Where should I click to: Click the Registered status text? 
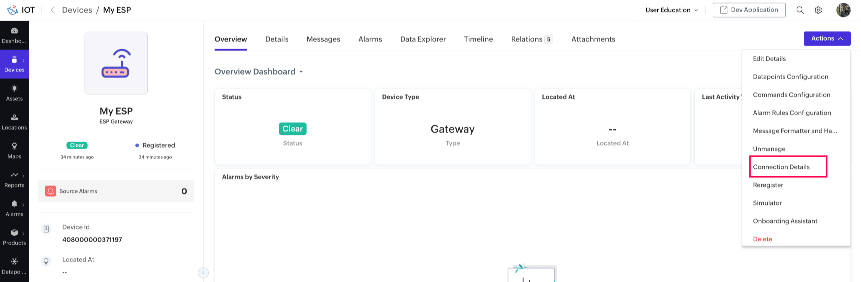[x=159, y=145]
